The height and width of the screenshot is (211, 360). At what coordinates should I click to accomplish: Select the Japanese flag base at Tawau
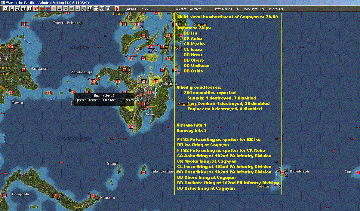coord(11,93)
